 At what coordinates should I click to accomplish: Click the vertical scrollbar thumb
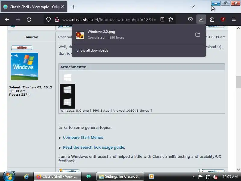click(x=238, y=82)
